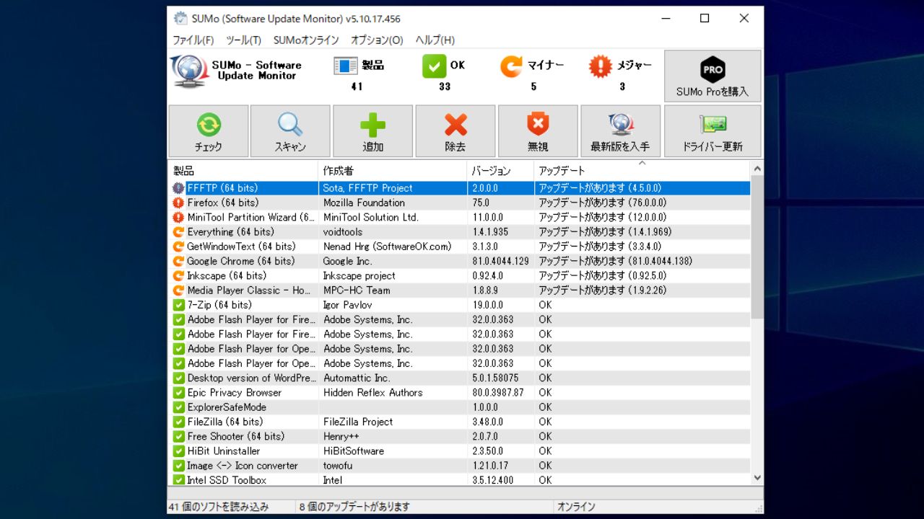Viewport: 924px width, 519px height.
Task: Click green check icon beside ExplorerSafeMode
Action: [x=178, y=407]
